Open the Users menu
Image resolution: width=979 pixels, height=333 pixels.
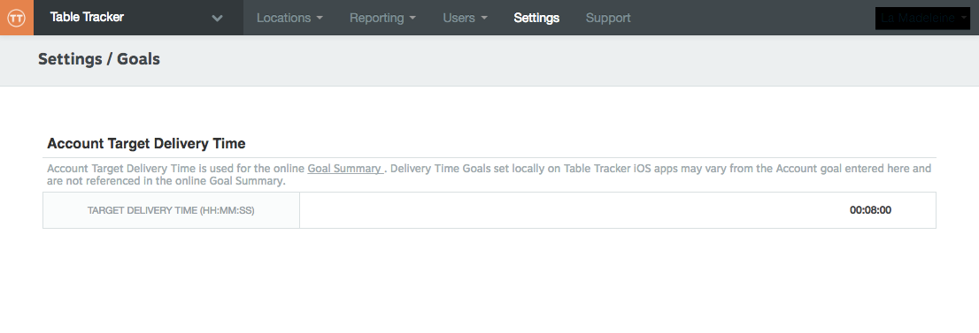point(465,18)
